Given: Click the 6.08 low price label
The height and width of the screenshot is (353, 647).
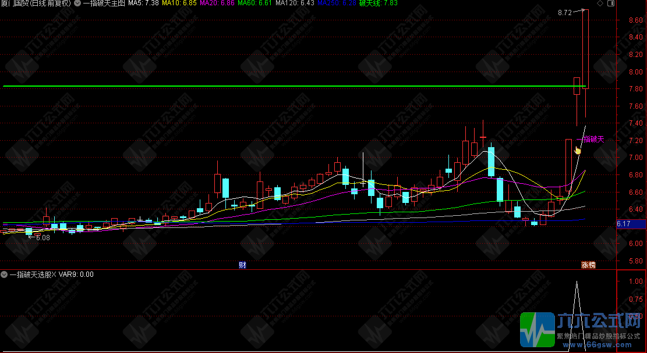Looking at the screenshot, I should pyautogui.click(x=43, y=238).
